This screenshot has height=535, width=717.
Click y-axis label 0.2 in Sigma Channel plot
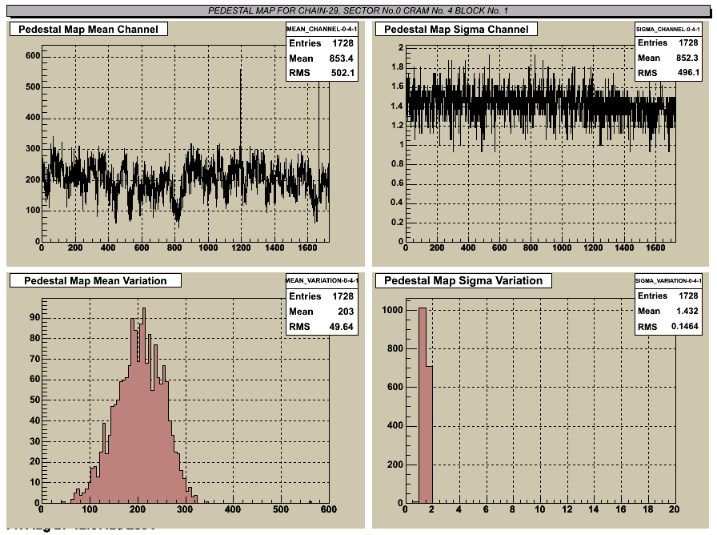(398, 222)
